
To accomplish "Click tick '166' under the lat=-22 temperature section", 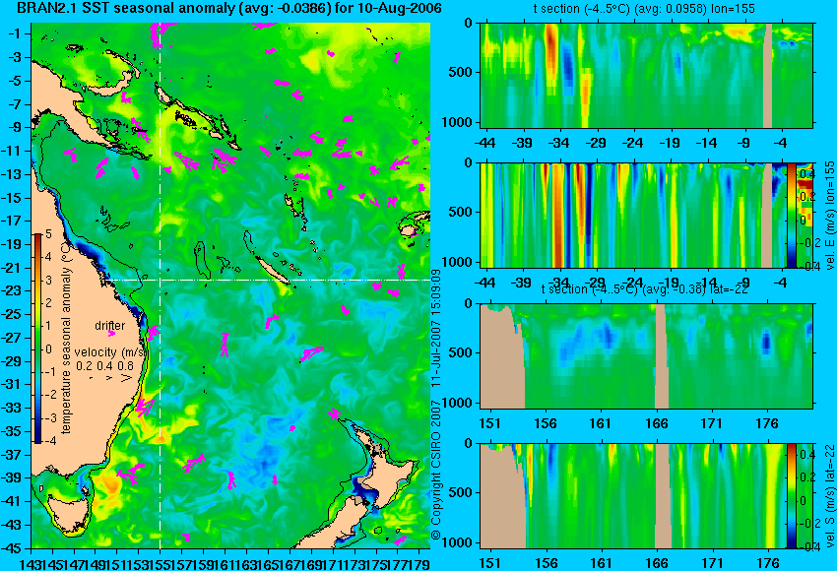I will point(657,423).
